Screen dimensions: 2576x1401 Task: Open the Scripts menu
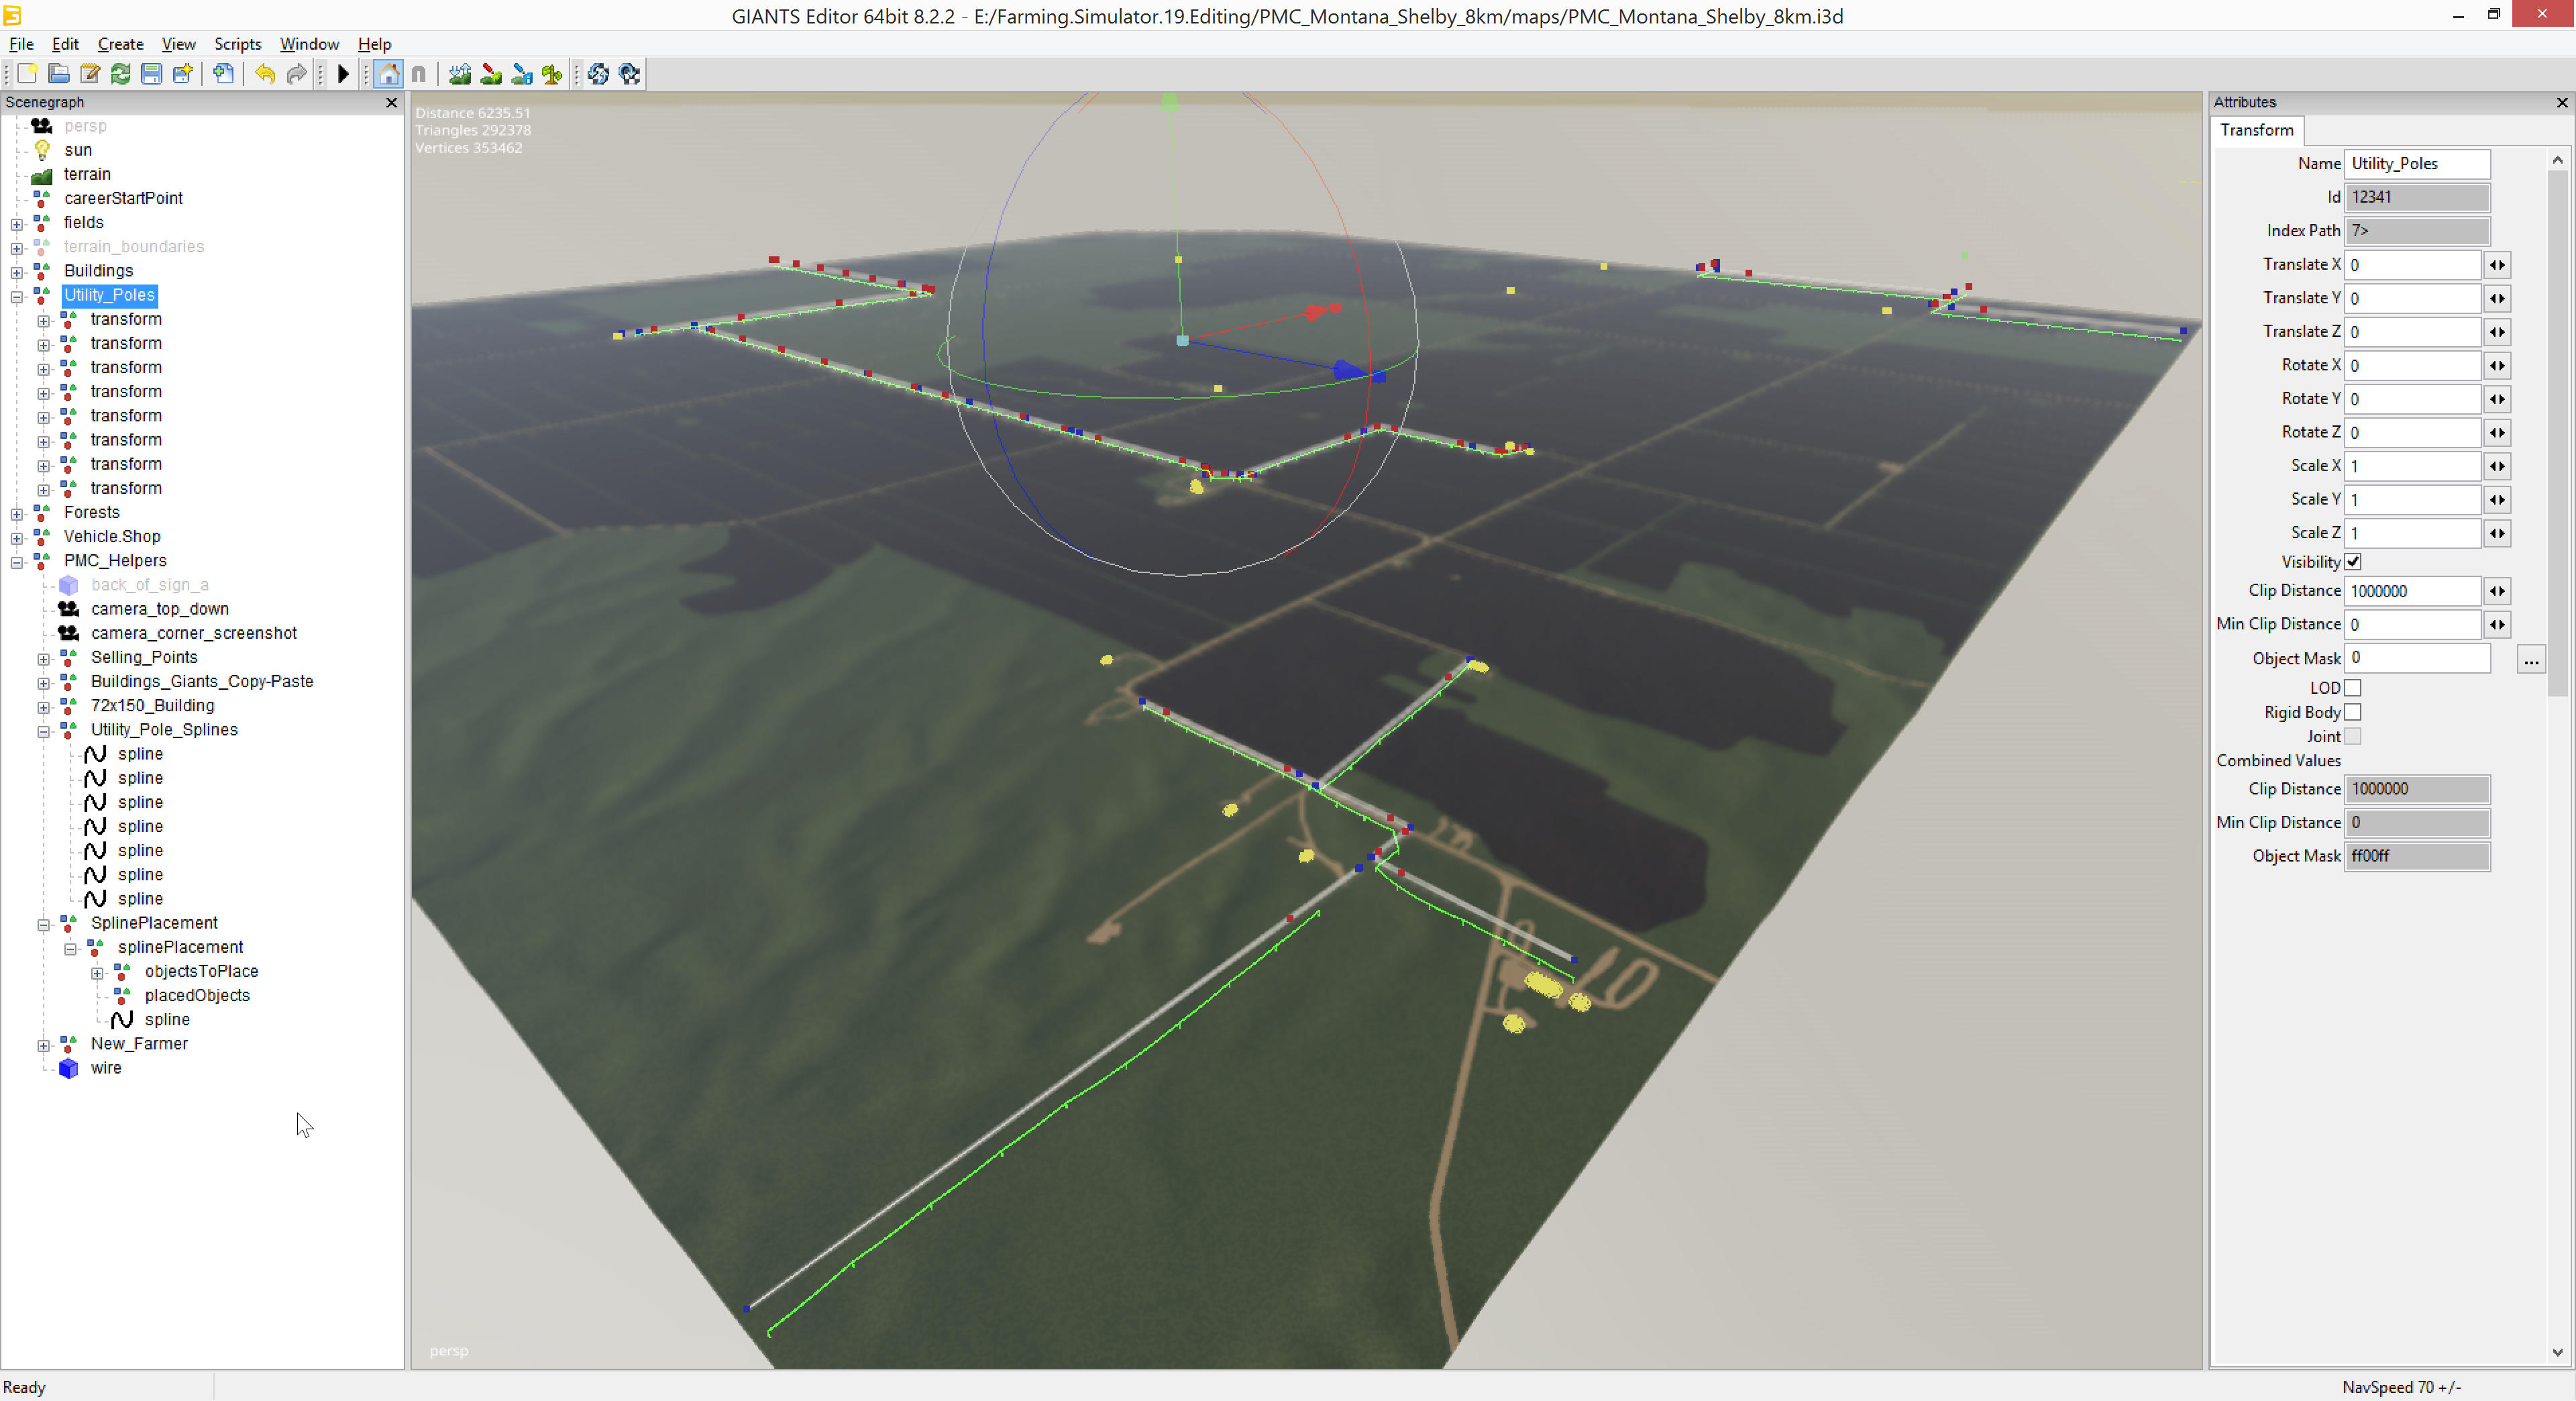(237, 44)
